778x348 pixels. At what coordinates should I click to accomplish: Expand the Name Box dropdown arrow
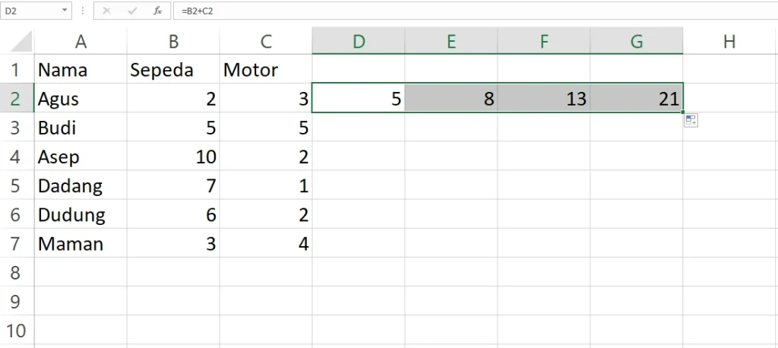point(65,11)
